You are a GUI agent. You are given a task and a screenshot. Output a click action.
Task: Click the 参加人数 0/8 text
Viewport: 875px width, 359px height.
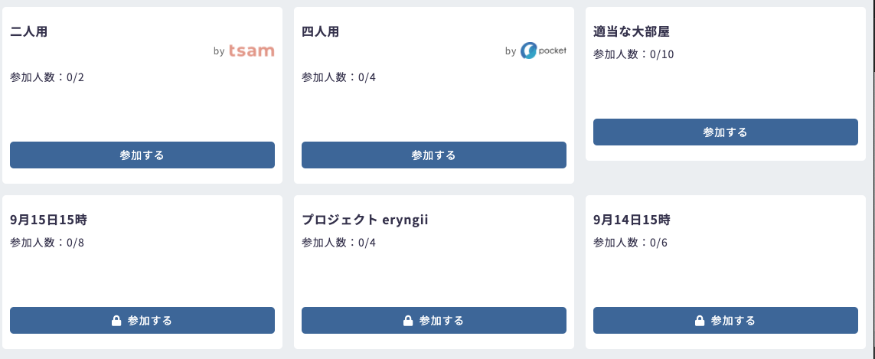point(47,243)
